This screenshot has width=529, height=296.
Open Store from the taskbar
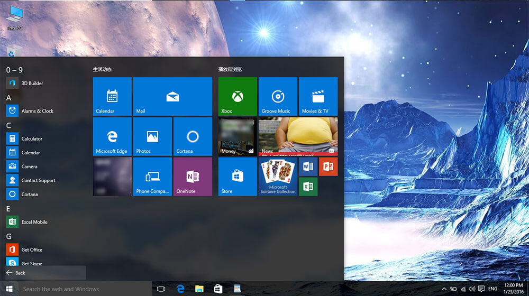(x=218, y=289)
